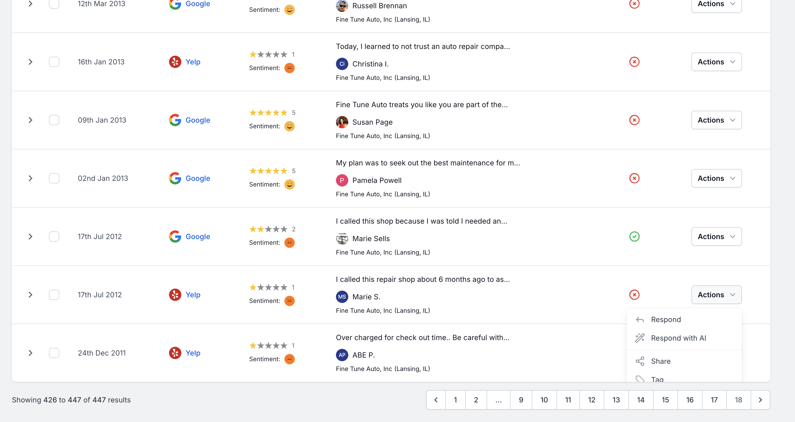Click the Google logo on 09th Jan 2013 review

(175, 120)
